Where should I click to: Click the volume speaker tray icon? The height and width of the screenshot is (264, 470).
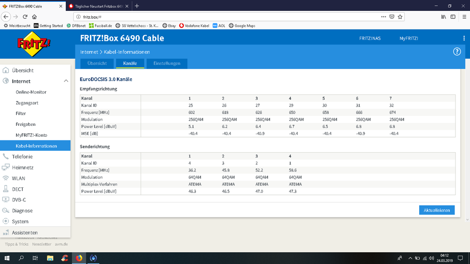(x=431, y=258)
